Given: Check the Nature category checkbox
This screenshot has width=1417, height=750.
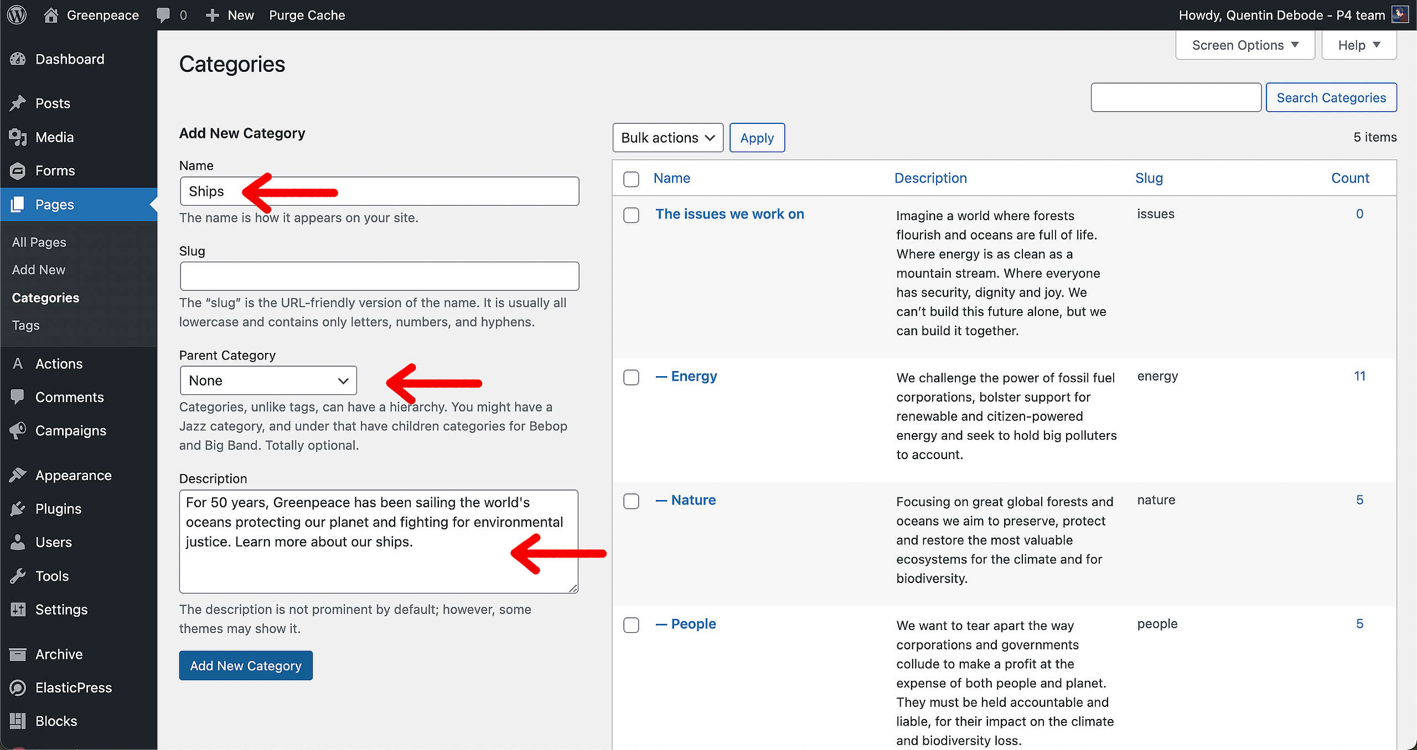Looking at the screenshot, I should [x=631, y=501].
